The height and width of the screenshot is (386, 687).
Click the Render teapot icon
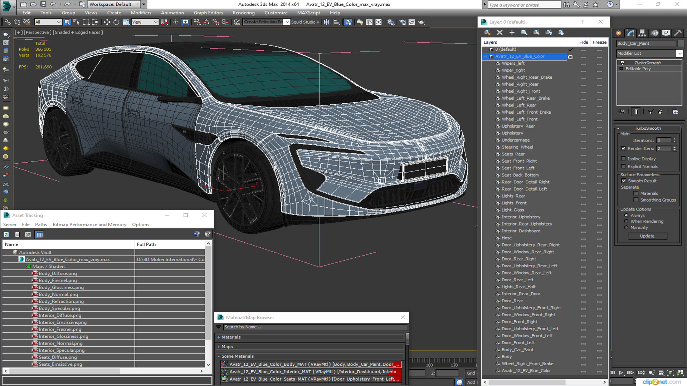pos(422,22)
